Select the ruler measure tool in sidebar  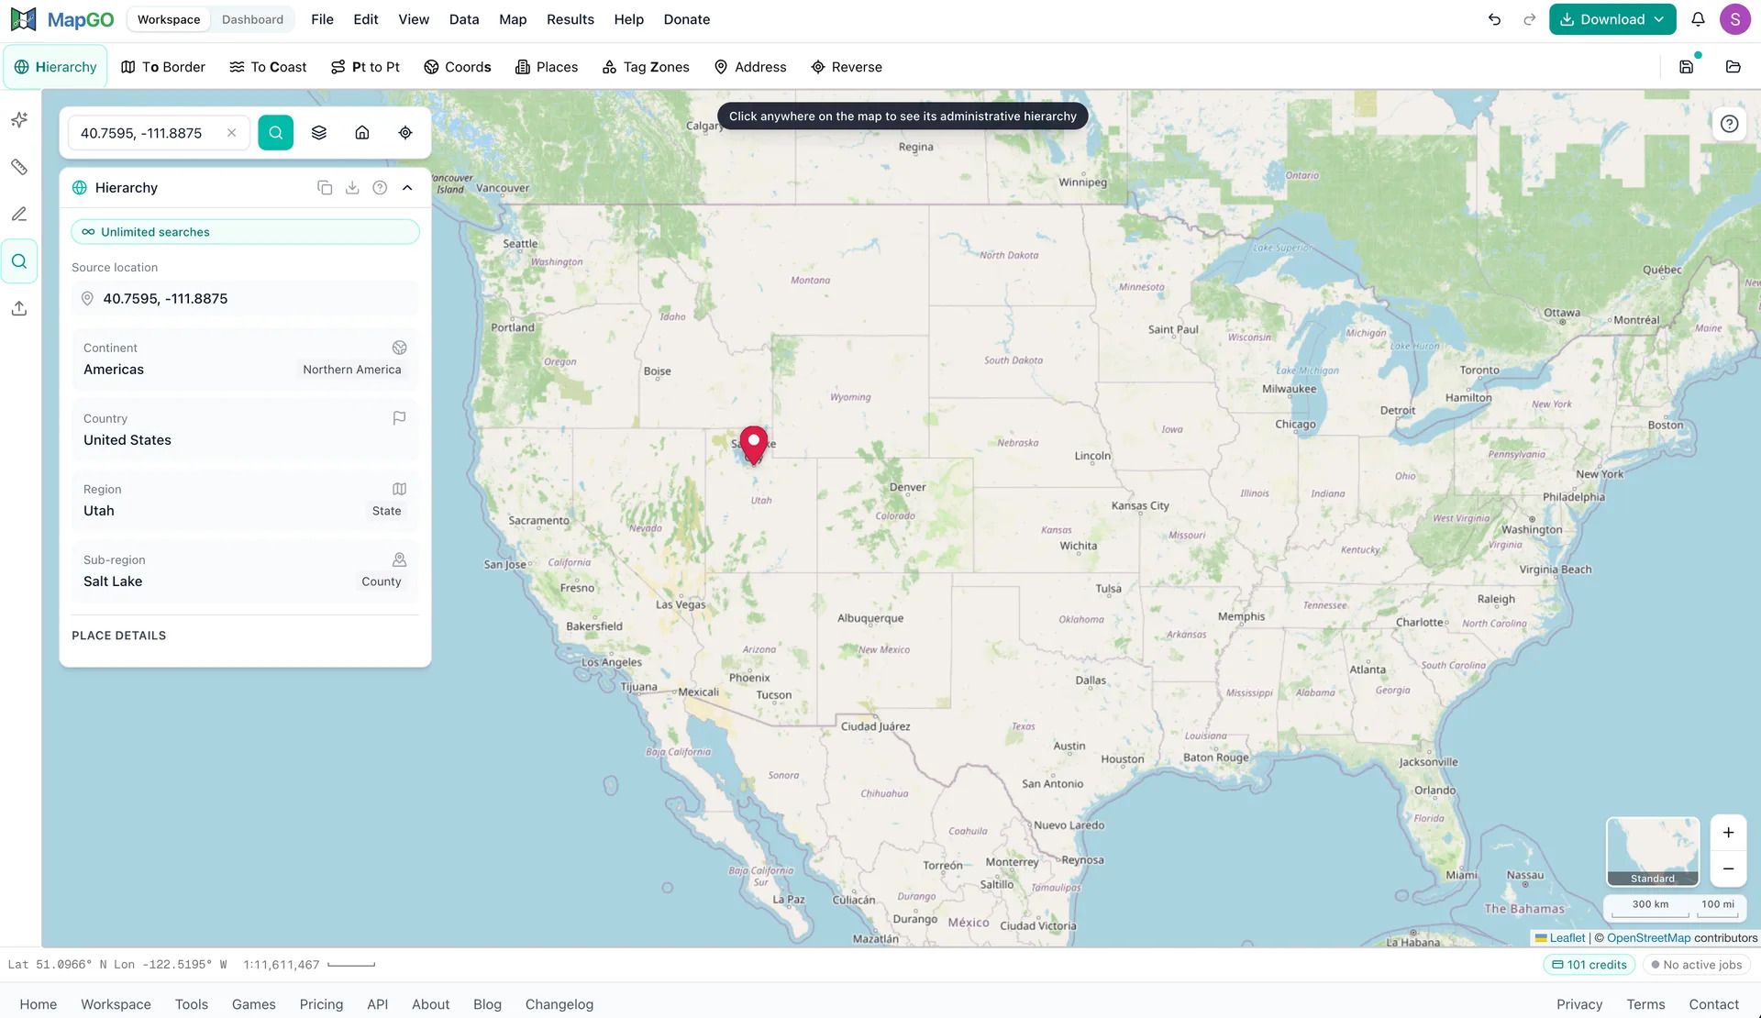tap(19, 167)
